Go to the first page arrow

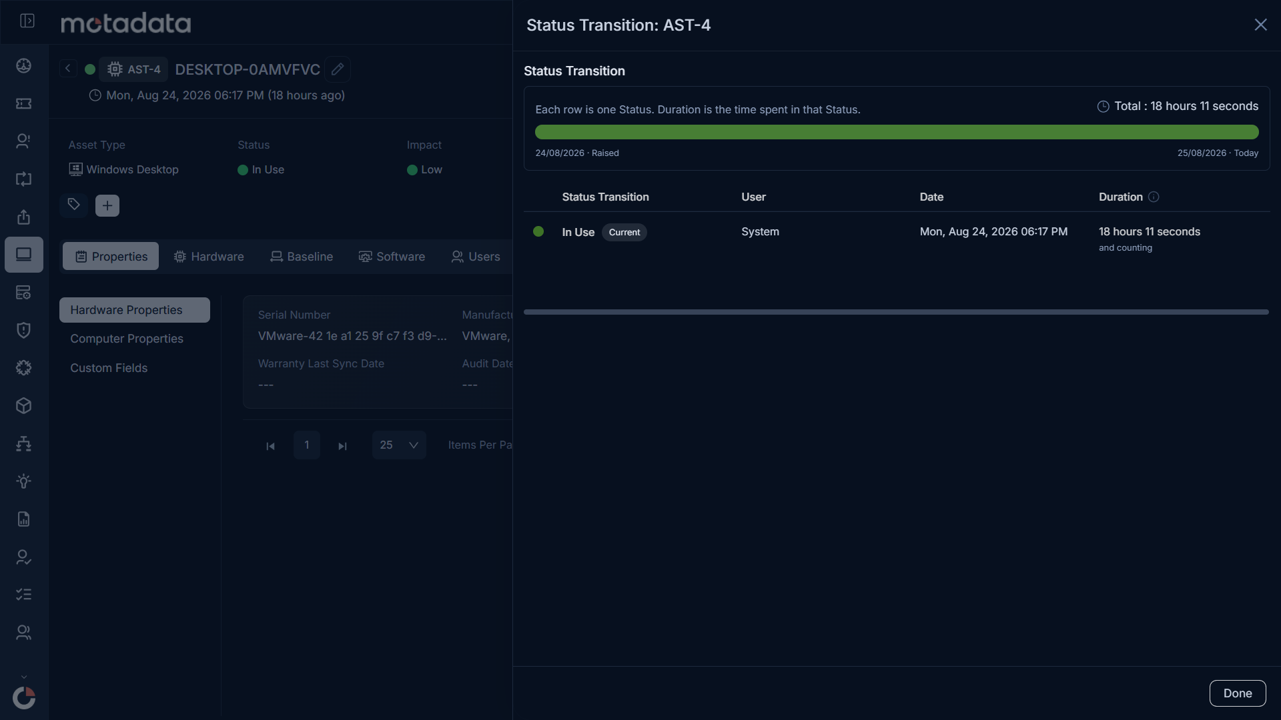click(x=270, y=446)
